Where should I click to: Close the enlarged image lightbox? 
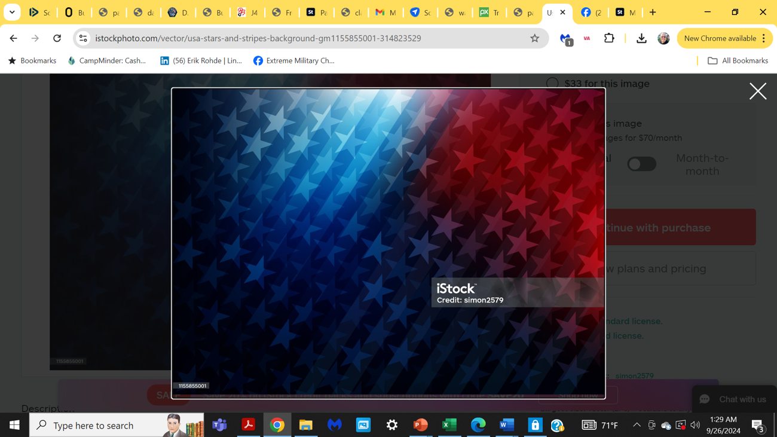click(x=758, y=91)
